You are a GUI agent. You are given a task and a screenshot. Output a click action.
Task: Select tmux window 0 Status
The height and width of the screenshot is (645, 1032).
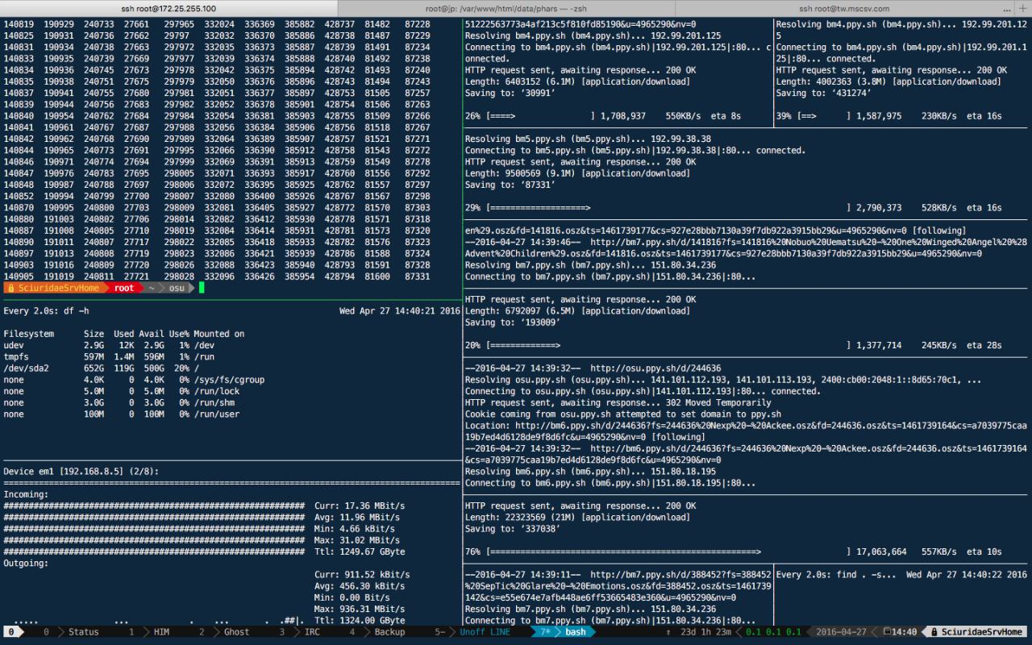tap(71, 632)
